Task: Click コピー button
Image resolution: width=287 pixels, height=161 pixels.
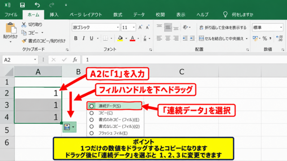Action: click(x=30, y=33)
